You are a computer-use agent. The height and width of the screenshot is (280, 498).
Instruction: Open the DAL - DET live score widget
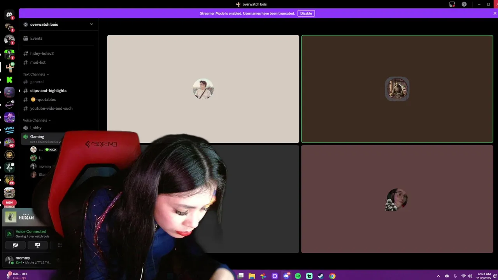(17, 276)
